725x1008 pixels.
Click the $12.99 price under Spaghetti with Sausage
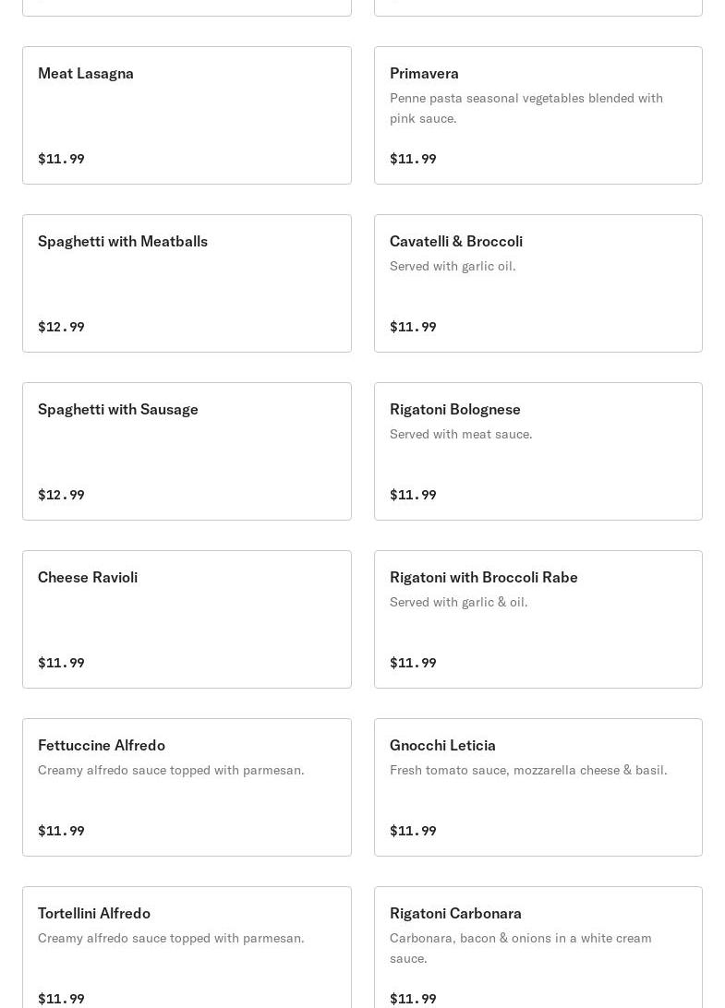pyautogui.click(x=61, y=495)
